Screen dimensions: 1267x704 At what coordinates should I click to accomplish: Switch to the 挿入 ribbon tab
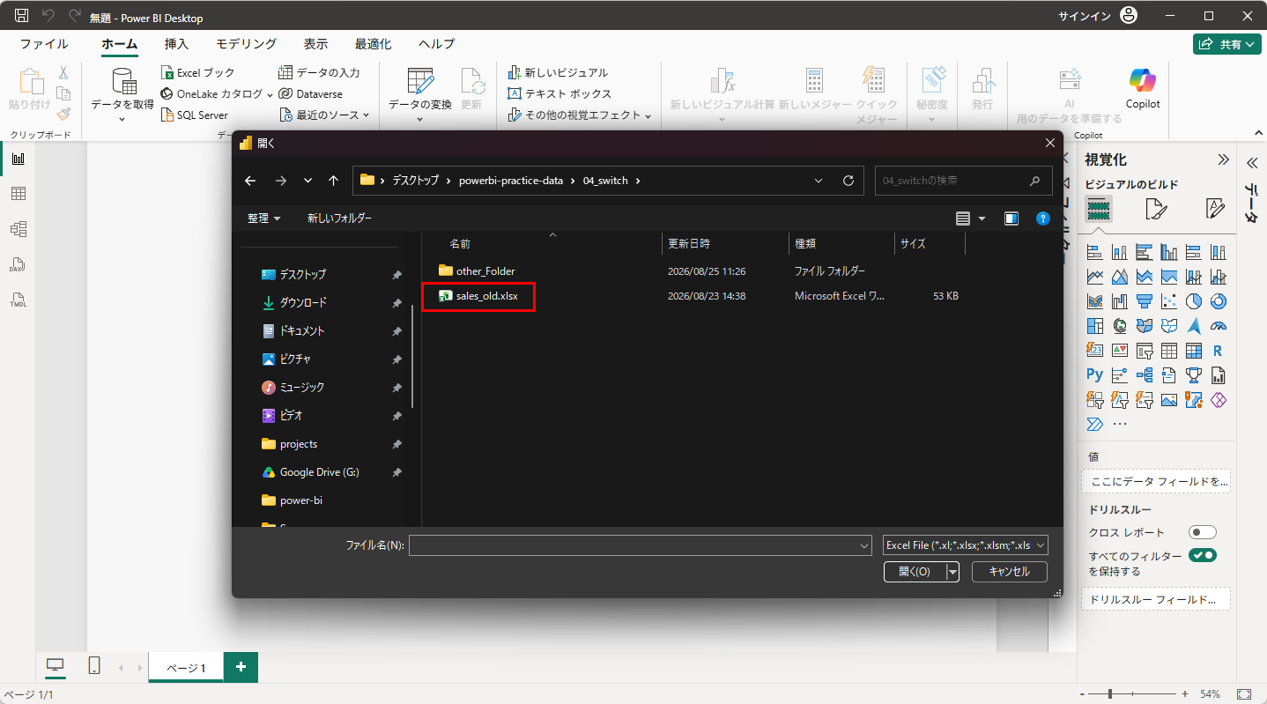(x=176, y=44)
